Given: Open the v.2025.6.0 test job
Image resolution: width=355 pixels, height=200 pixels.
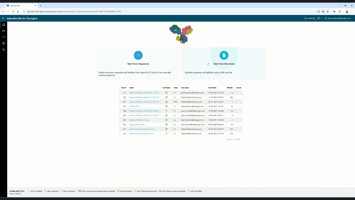Looking at the screenshot, I should click(x=135, y=106).
